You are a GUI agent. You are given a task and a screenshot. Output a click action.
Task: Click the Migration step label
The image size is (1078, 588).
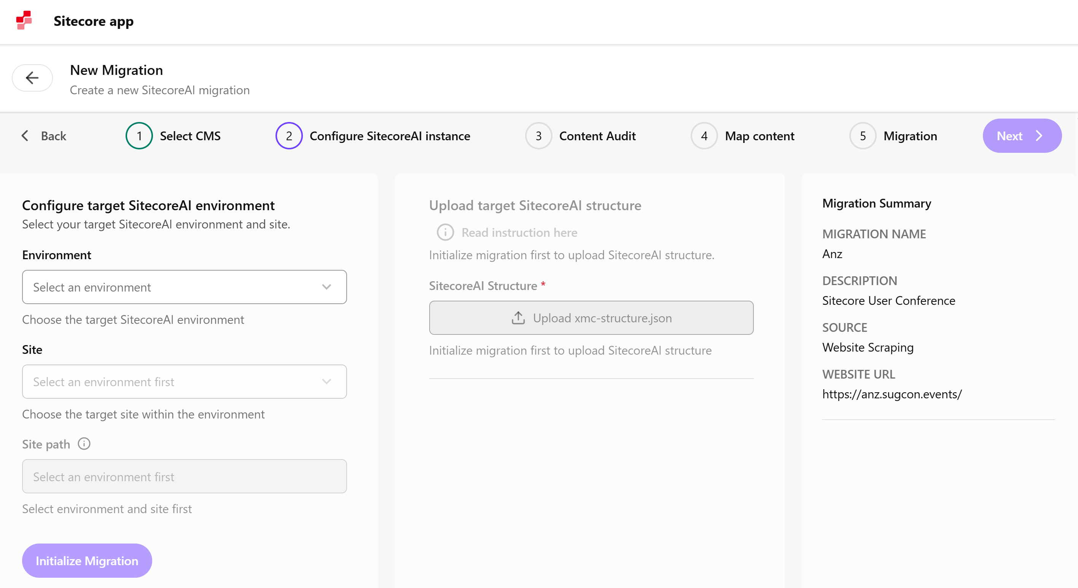click(910, 136)
